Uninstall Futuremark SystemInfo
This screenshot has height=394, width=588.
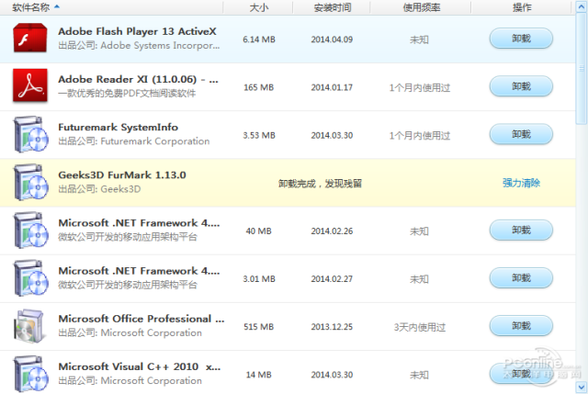(x=521, y=134)
